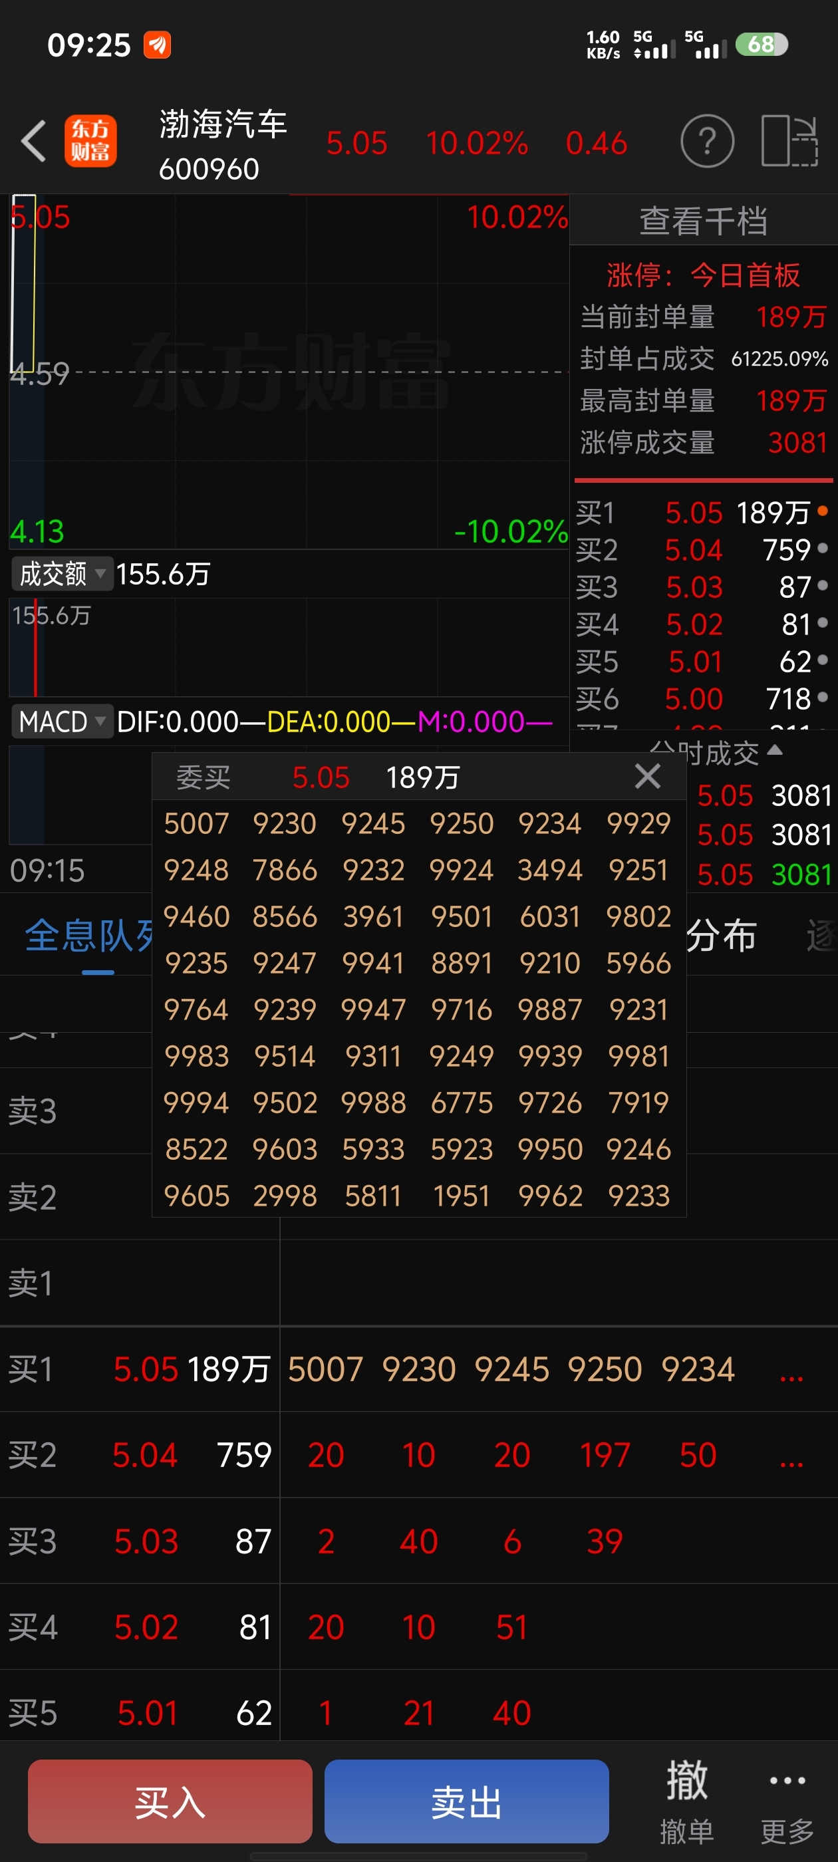This screenshot has height=1862, width=838.
Task: Tap the 涨停成交量 3081 row
Action: tap(704, 442)
